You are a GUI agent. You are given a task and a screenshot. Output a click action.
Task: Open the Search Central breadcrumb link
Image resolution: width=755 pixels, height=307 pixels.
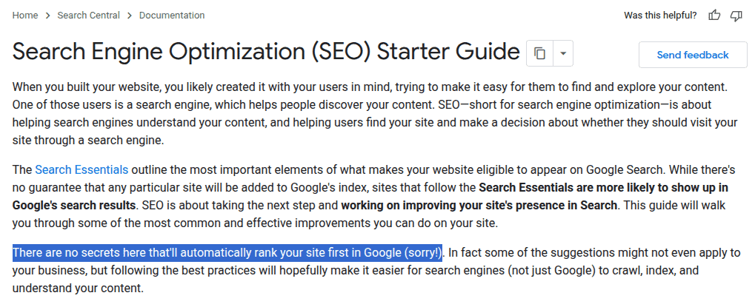89,16
